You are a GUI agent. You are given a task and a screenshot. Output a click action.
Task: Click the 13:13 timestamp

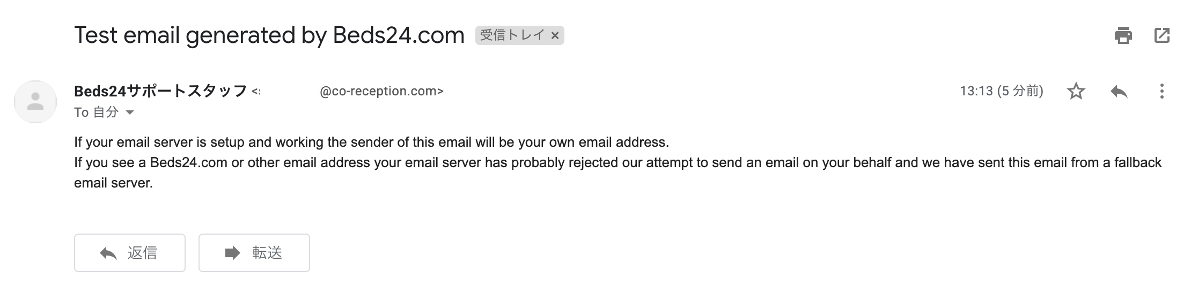tap(976, 92)
